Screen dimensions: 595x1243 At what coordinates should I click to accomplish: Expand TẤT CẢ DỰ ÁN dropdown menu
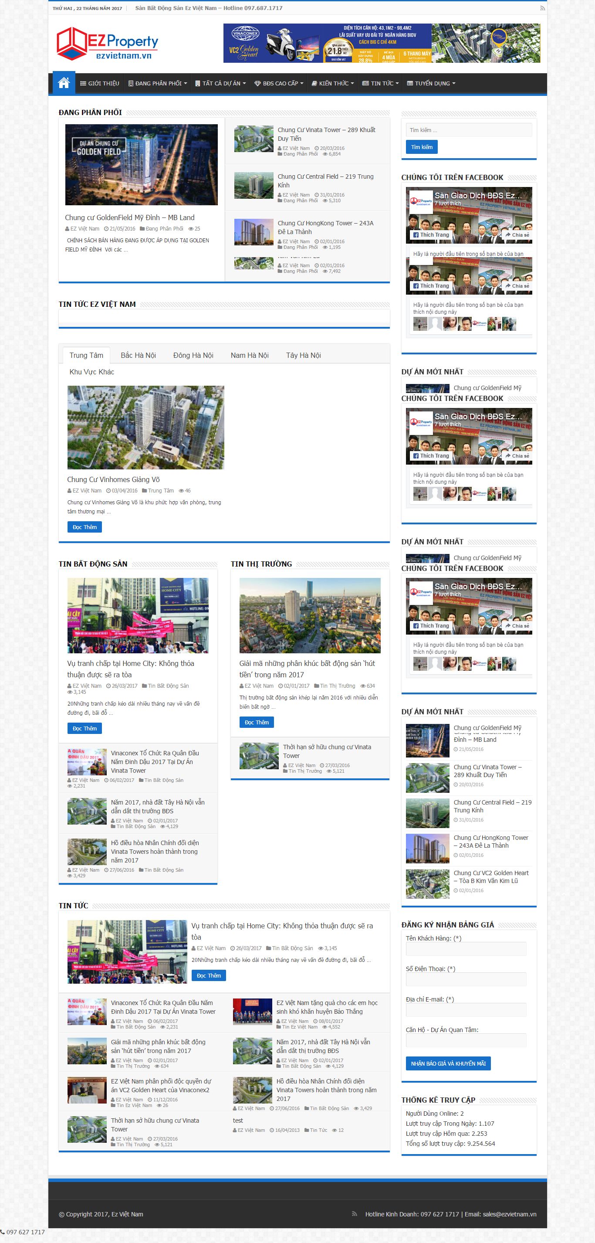[x=220, y=84]
